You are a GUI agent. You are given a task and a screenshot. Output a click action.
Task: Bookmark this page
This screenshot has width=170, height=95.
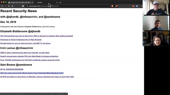[23, 6]
